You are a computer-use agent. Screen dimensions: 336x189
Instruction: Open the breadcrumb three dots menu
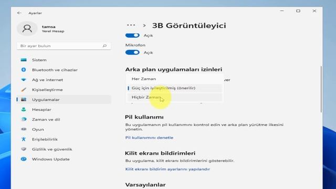[131, 25]
